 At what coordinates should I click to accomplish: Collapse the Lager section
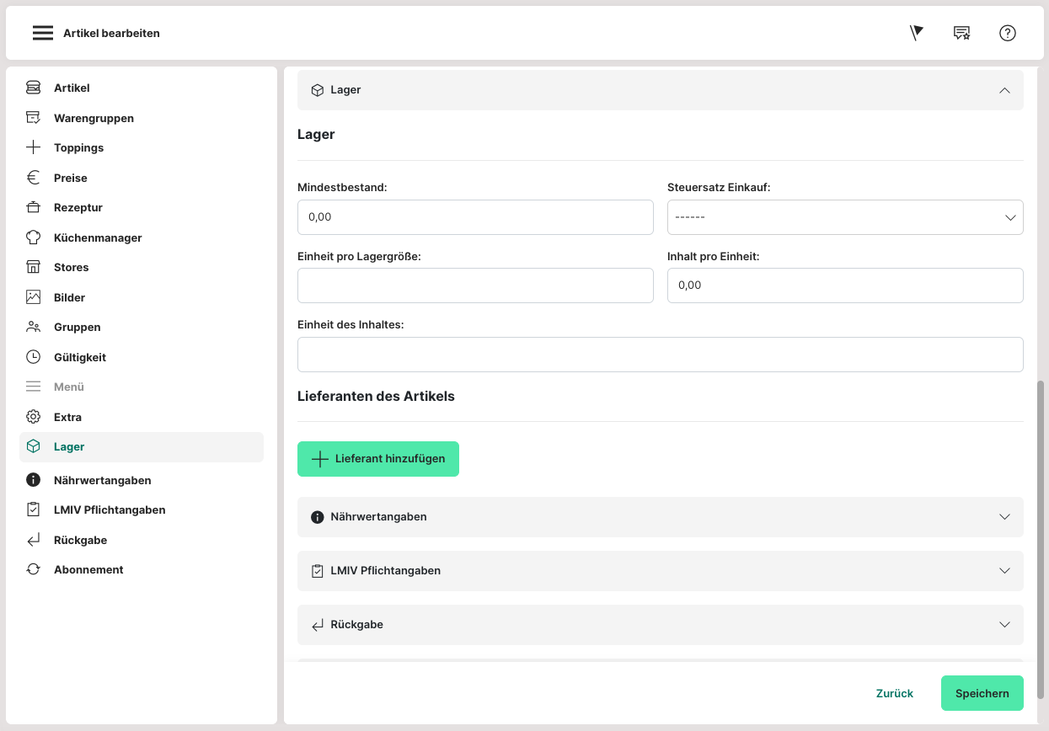[1004, 90]
